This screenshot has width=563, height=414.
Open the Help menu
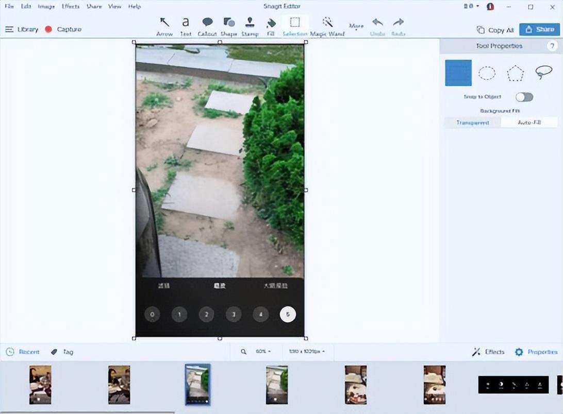coord(135,6)
